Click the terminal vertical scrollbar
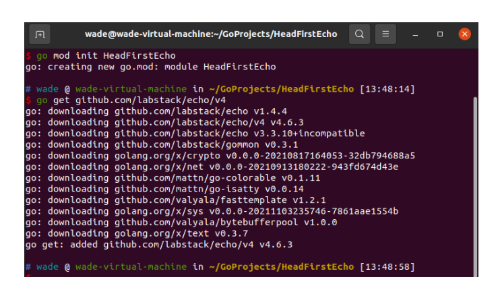The image size is (500, 292). [475, 187]
